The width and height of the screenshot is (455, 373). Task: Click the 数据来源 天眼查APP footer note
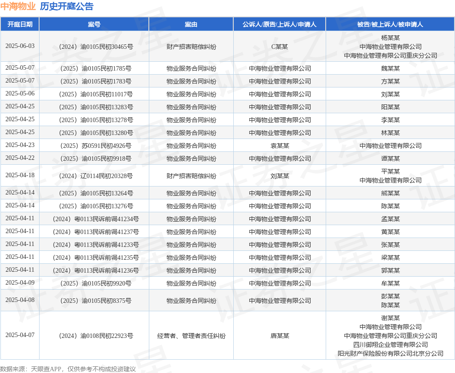pos(68,369)
